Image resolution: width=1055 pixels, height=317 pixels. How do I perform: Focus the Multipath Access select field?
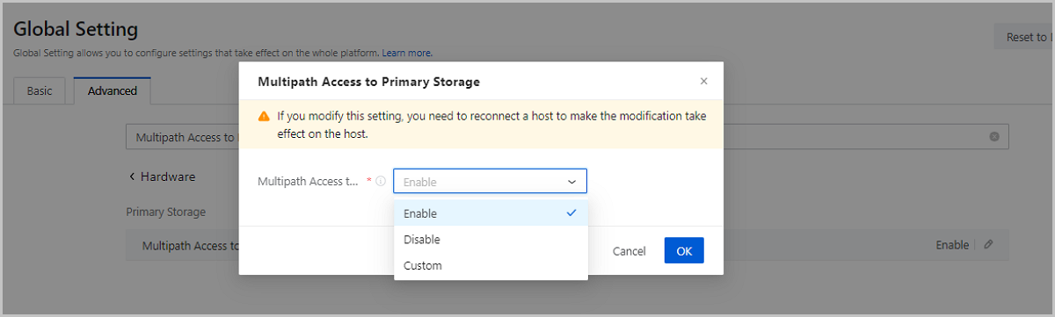pyautogui.click(x=490, y=181)
